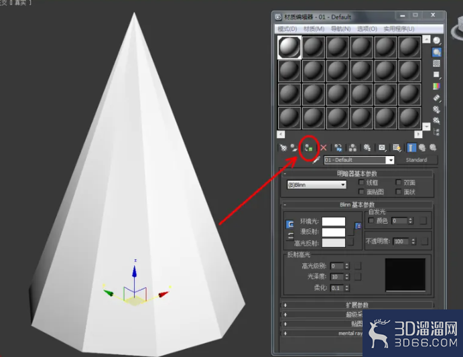
Task: Open the Sample Type sphere flyout
Action: [437, 40]
